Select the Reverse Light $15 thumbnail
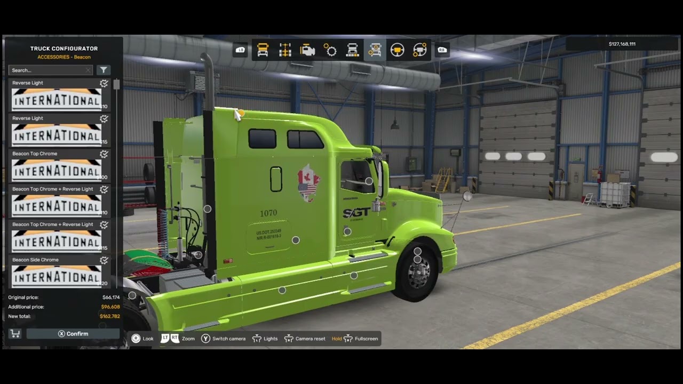The width and height of the screenshot is (683, 384). pyautogui.click(x=56, y=135)
